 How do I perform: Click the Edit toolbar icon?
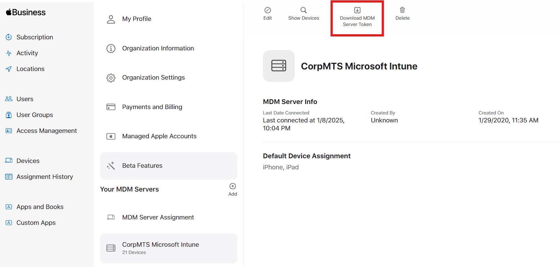point(268,10)
